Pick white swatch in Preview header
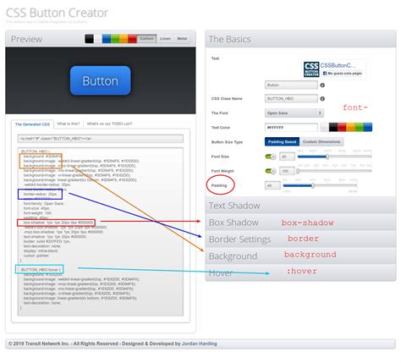Screen dimensions: 401x363 point(98,39)
